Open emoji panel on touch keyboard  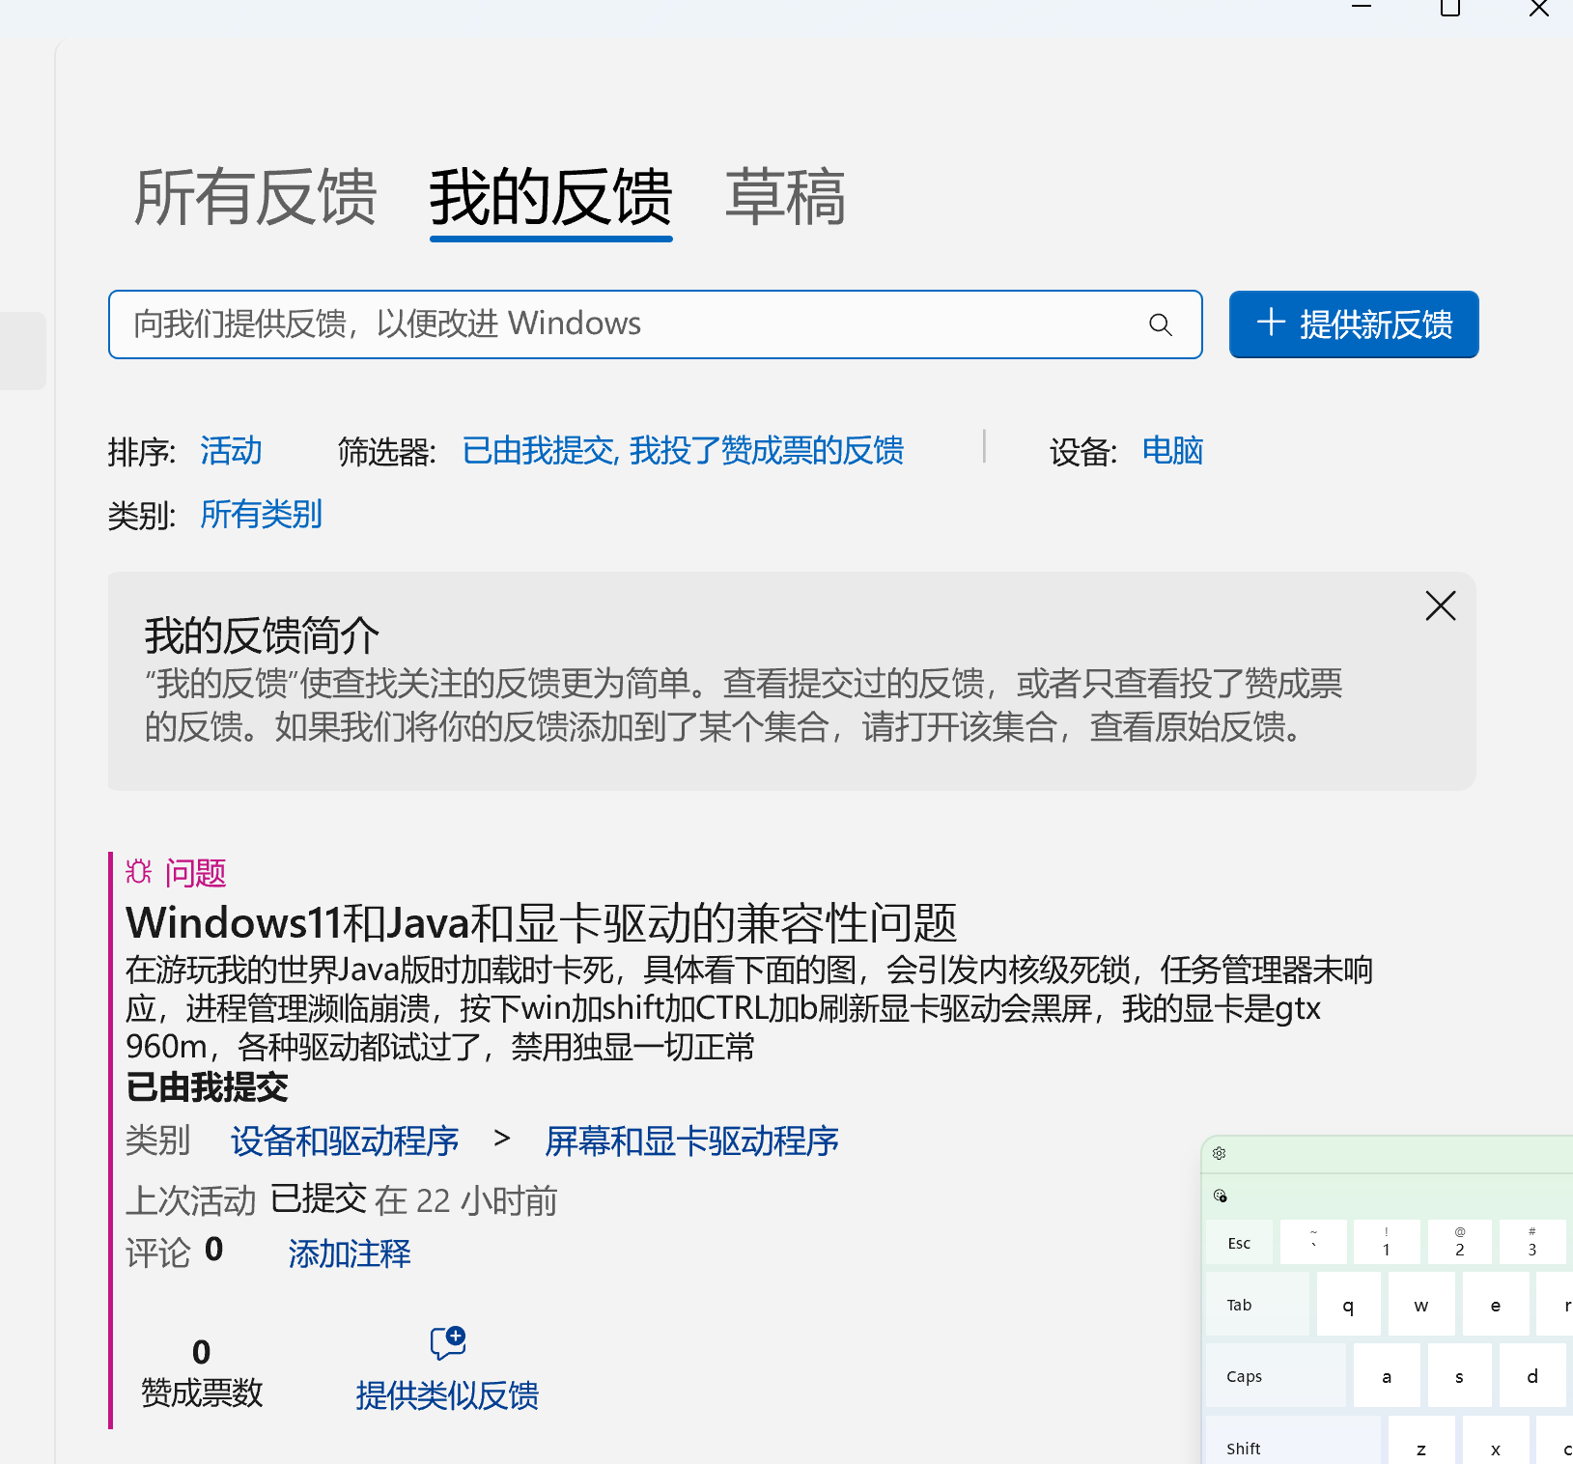(x=1221, y=1196)
